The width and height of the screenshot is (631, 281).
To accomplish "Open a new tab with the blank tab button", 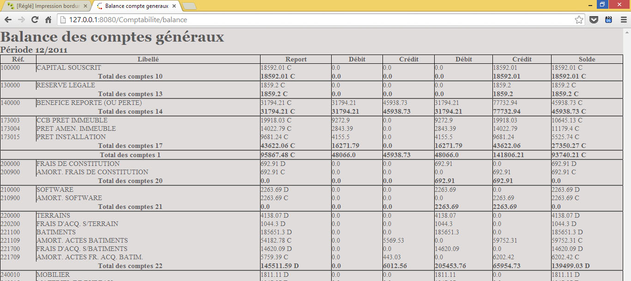I will (x=189, y=6).
